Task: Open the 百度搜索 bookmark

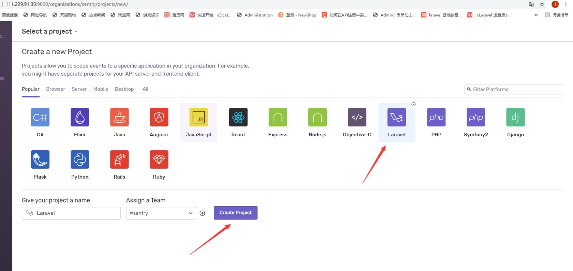Action: point(10,15)
